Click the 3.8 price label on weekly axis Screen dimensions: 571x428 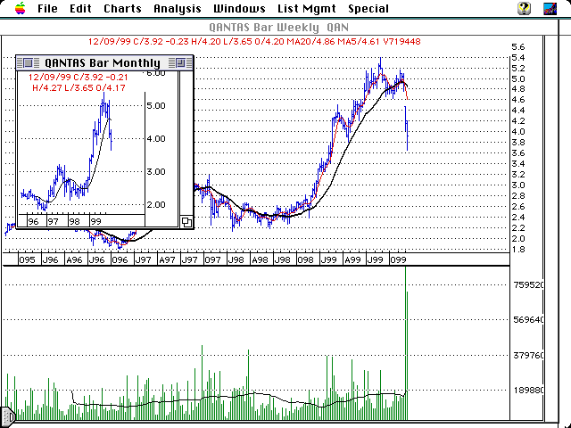517,143
